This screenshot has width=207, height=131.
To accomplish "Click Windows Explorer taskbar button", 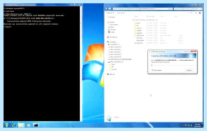I will pyautogui.click(x=21, y=125).
